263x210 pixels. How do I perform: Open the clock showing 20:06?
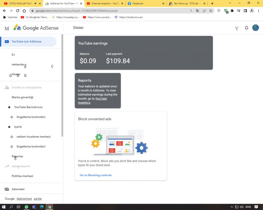click(248, 207)
